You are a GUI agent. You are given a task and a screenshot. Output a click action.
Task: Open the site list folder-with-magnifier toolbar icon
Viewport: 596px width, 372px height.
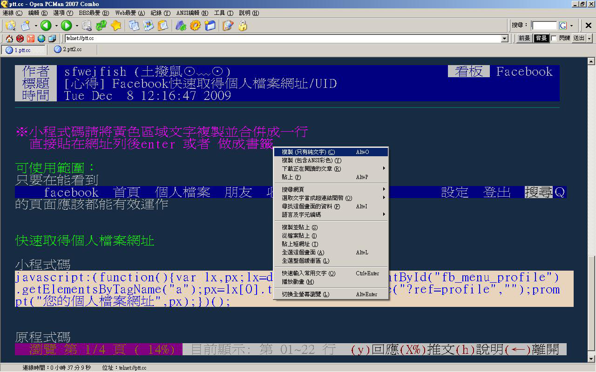[10, 26]
